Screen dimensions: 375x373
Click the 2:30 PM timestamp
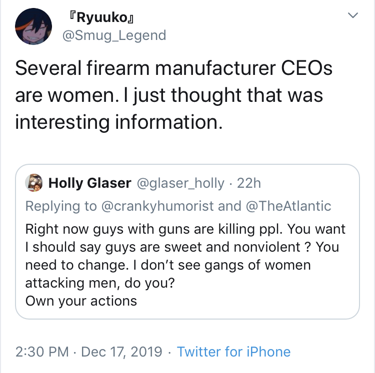[42, 352]
